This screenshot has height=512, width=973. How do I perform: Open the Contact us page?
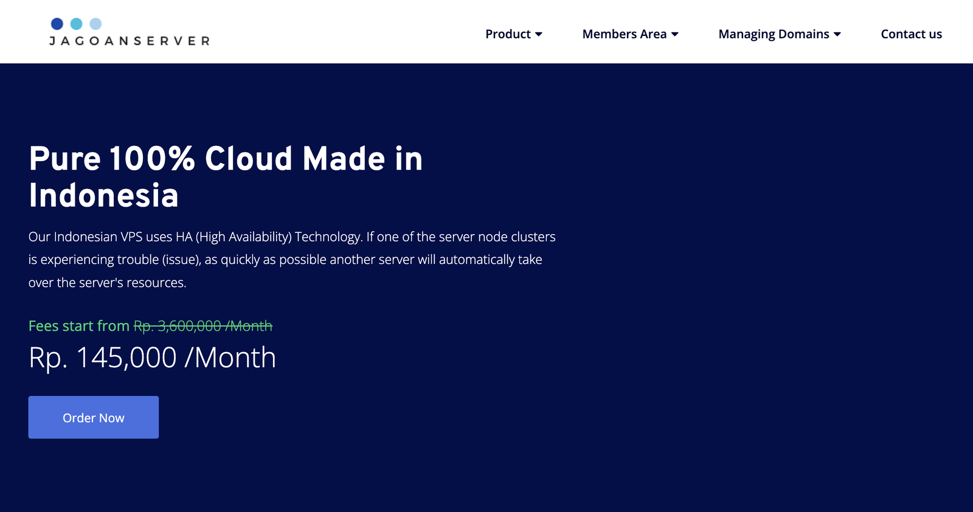point(911,34)
